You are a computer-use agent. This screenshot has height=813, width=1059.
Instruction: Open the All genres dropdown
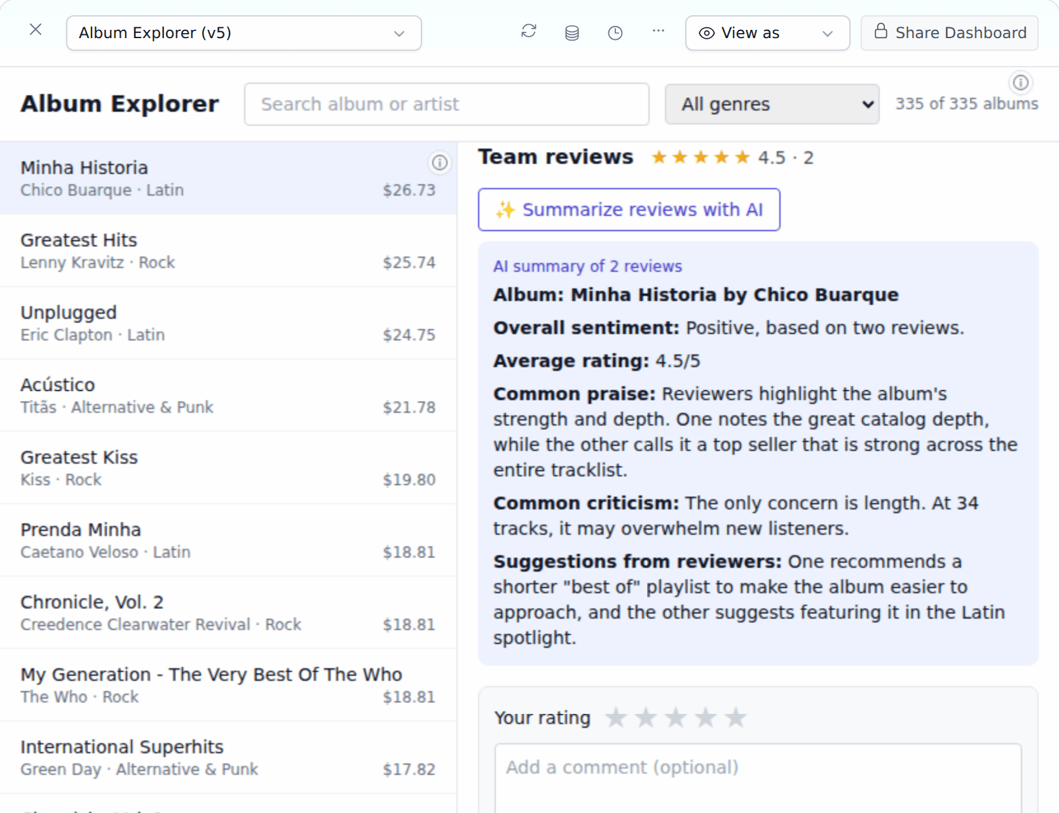(772, 104)
